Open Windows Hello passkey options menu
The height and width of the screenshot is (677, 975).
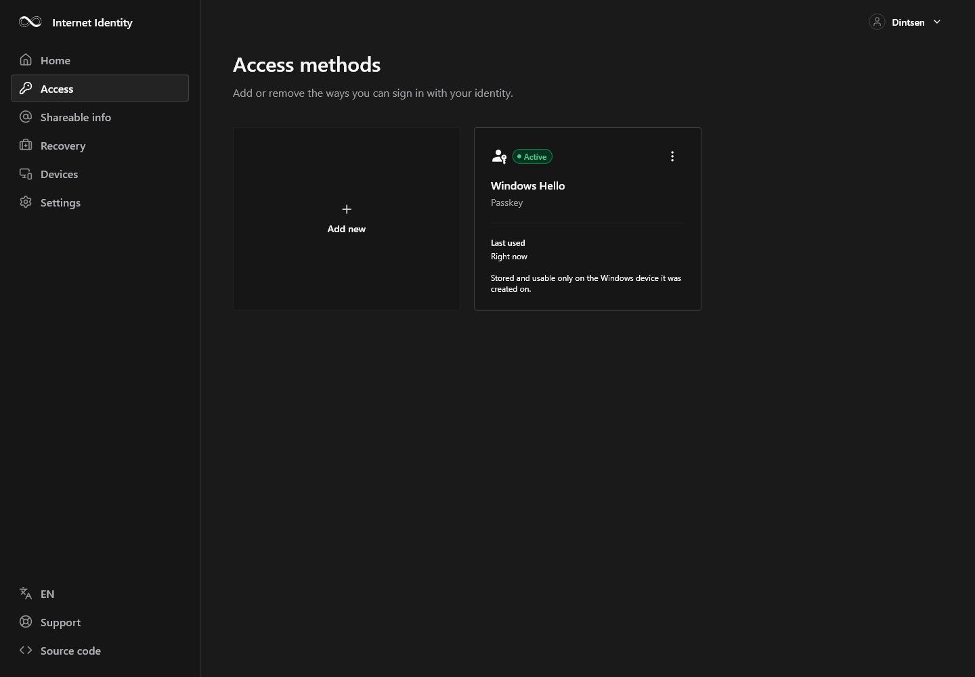click(672, 156)
